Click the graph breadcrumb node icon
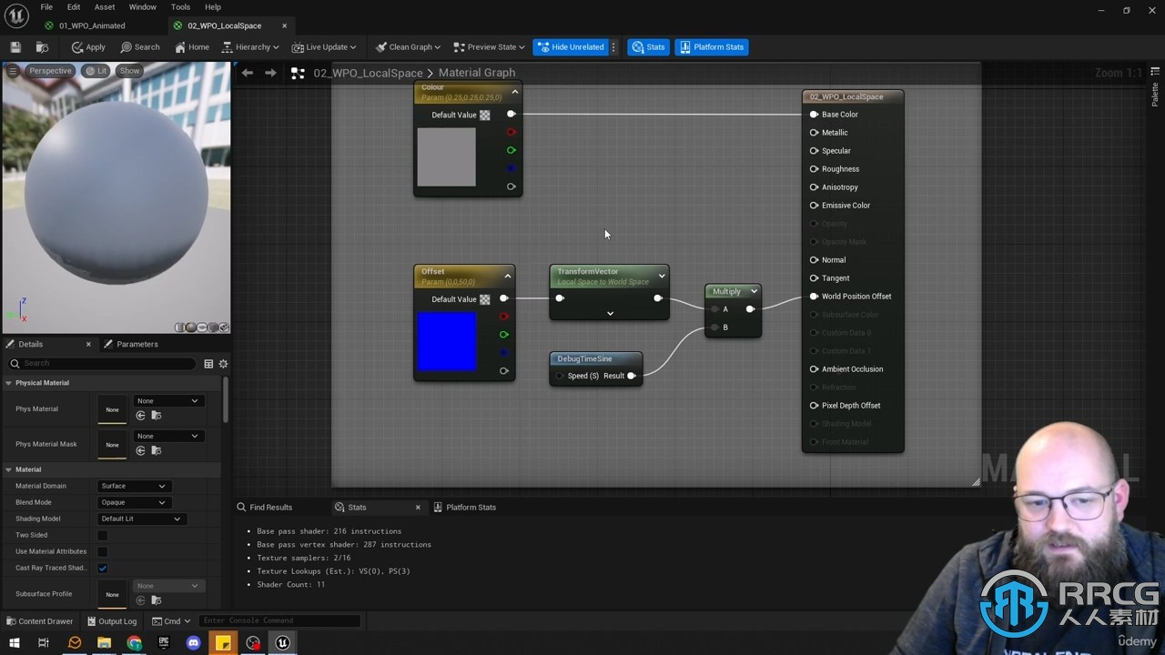The width and height of the screenshot is (1165, 655). pyautogui.click(x=298, y=73)
